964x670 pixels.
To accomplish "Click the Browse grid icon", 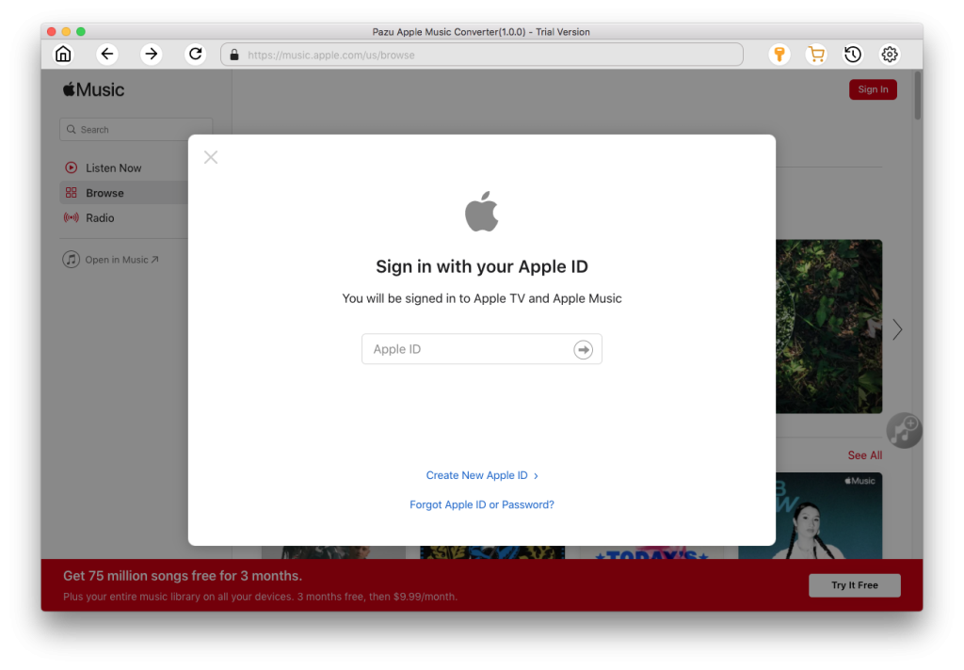I will (x=72, y=192).
